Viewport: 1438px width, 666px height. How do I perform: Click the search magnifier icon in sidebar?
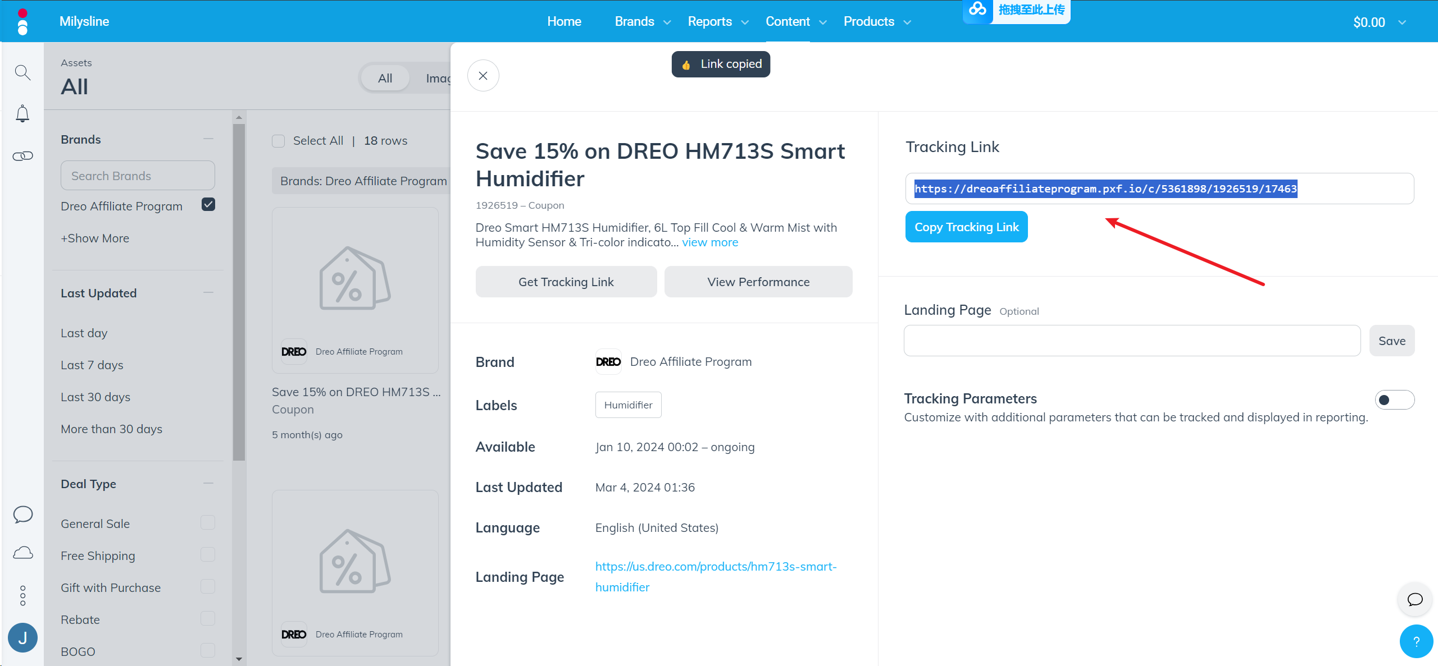click(22, 72)
